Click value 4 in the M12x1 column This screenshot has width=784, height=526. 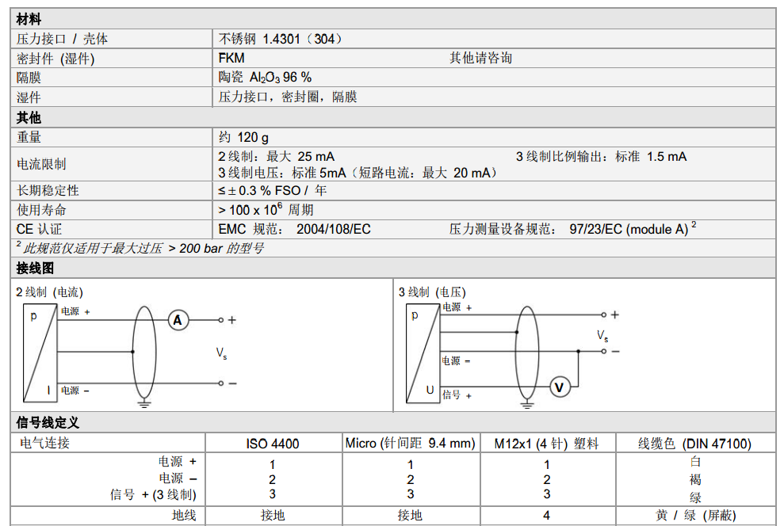pyautogui.click(x=546, y=515)
